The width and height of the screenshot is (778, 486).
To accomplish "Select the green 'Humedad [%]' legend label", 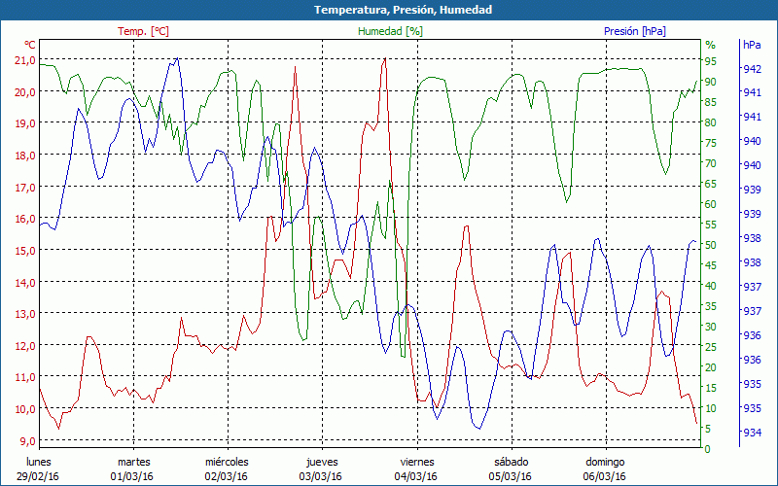I will tap(391, 31).
